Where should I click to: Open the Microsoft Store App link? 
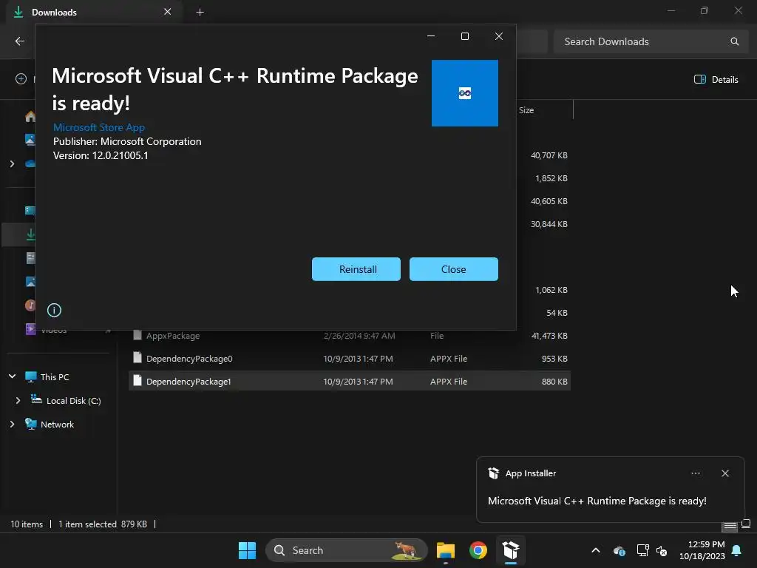click(x=99, y=127)
